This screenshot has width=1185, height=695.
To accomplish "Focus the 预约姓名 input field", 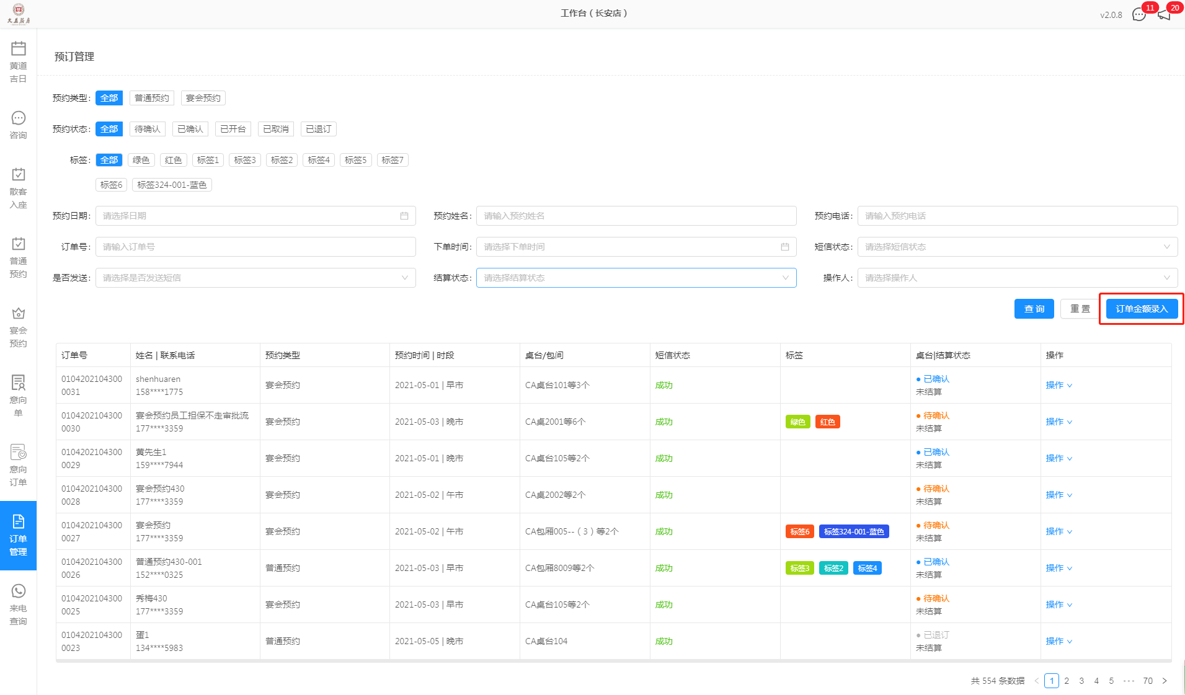I will (x=636, y=216).
